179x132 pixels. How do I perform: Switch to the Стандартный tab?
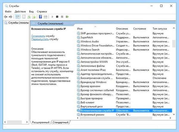[60, 122]
